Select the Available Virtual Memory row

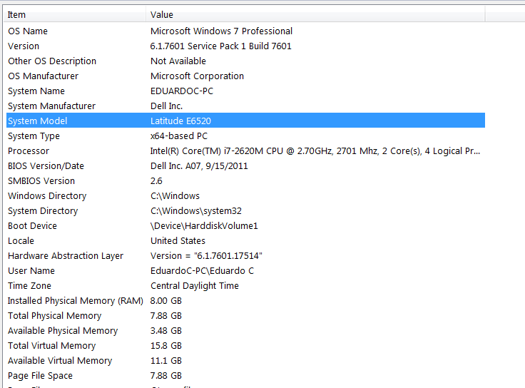point(60,361)
